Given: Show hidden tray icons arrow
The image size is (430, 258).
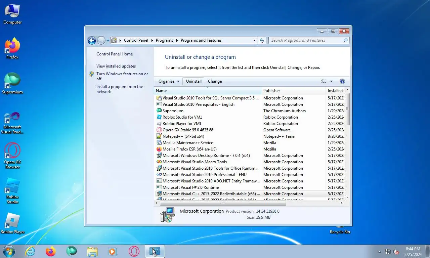Looking at the screenshot, I should (380, 252).
